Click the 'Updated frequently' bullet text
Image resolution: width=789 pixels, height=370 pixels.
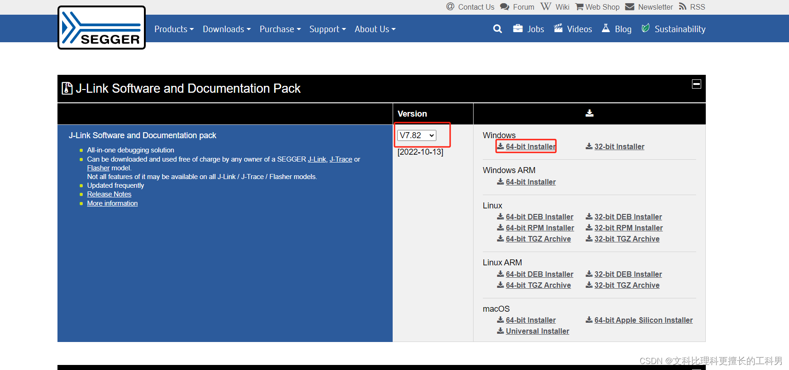(x=115, y=185)
